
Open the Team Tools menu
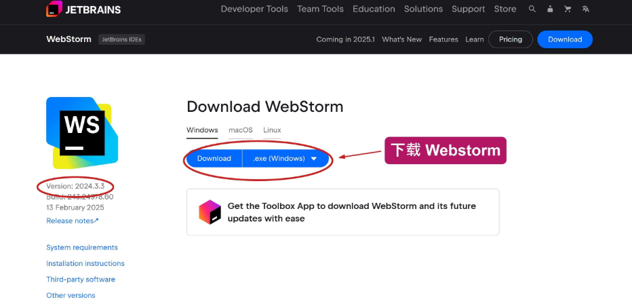(321, 9)
